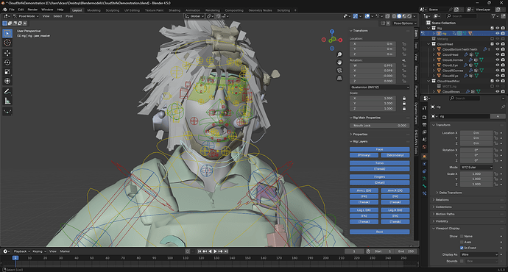This screenshot has width=508, height=272.
Task: Expand the Motion Paths panel
Action: point(445,214)
